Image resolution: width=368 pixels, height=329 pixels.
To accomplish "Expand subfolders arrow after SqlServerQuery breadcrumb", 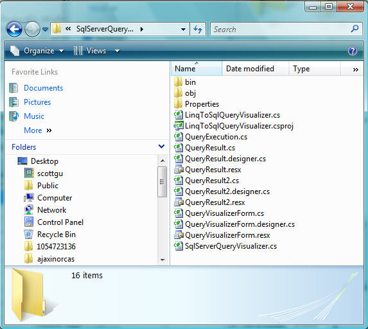I will point(142,29).
